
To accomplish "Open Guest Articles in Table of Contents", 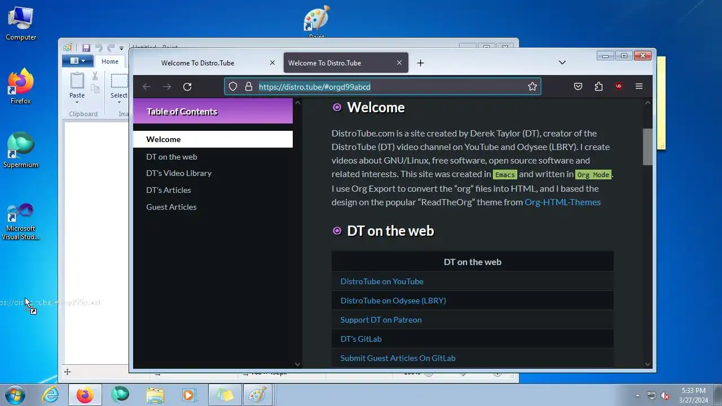I will (x=171, y=207).
